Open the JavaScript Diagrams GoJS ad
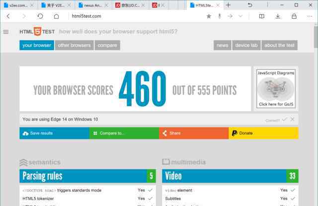The height and width of the screenshot is (206, 318). tap(276, 89)
